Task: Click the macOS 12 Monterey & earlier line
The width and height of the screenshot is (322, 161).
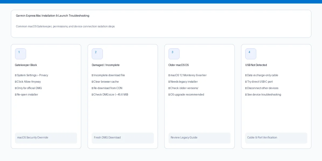Action: 188,75
